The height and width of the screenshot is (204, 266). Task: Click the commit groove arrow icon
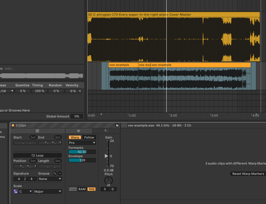coord(59,173)
